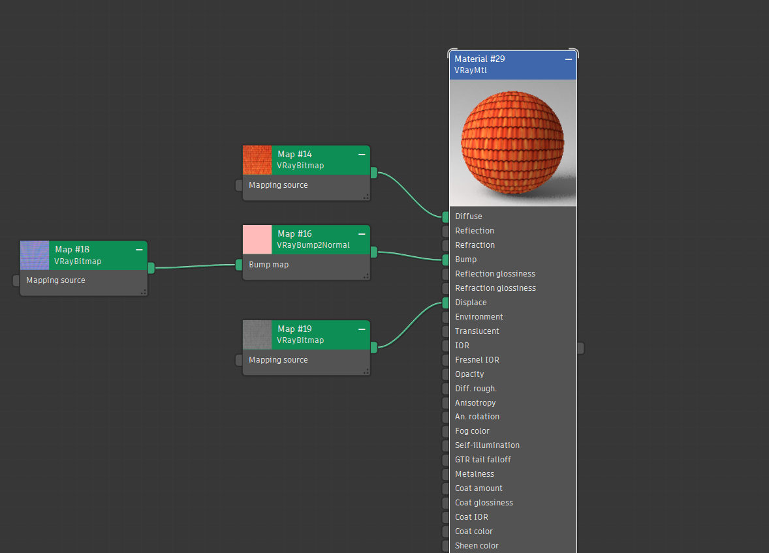Screen dimensions: 769x553
Task: Select the Map #18 VRayBitmap title
Action: click(x=78, y=261)
